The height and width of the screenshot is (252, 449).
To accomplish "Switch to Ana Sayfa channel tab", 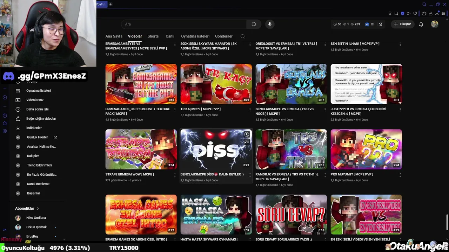I will (x=114, y=36).
